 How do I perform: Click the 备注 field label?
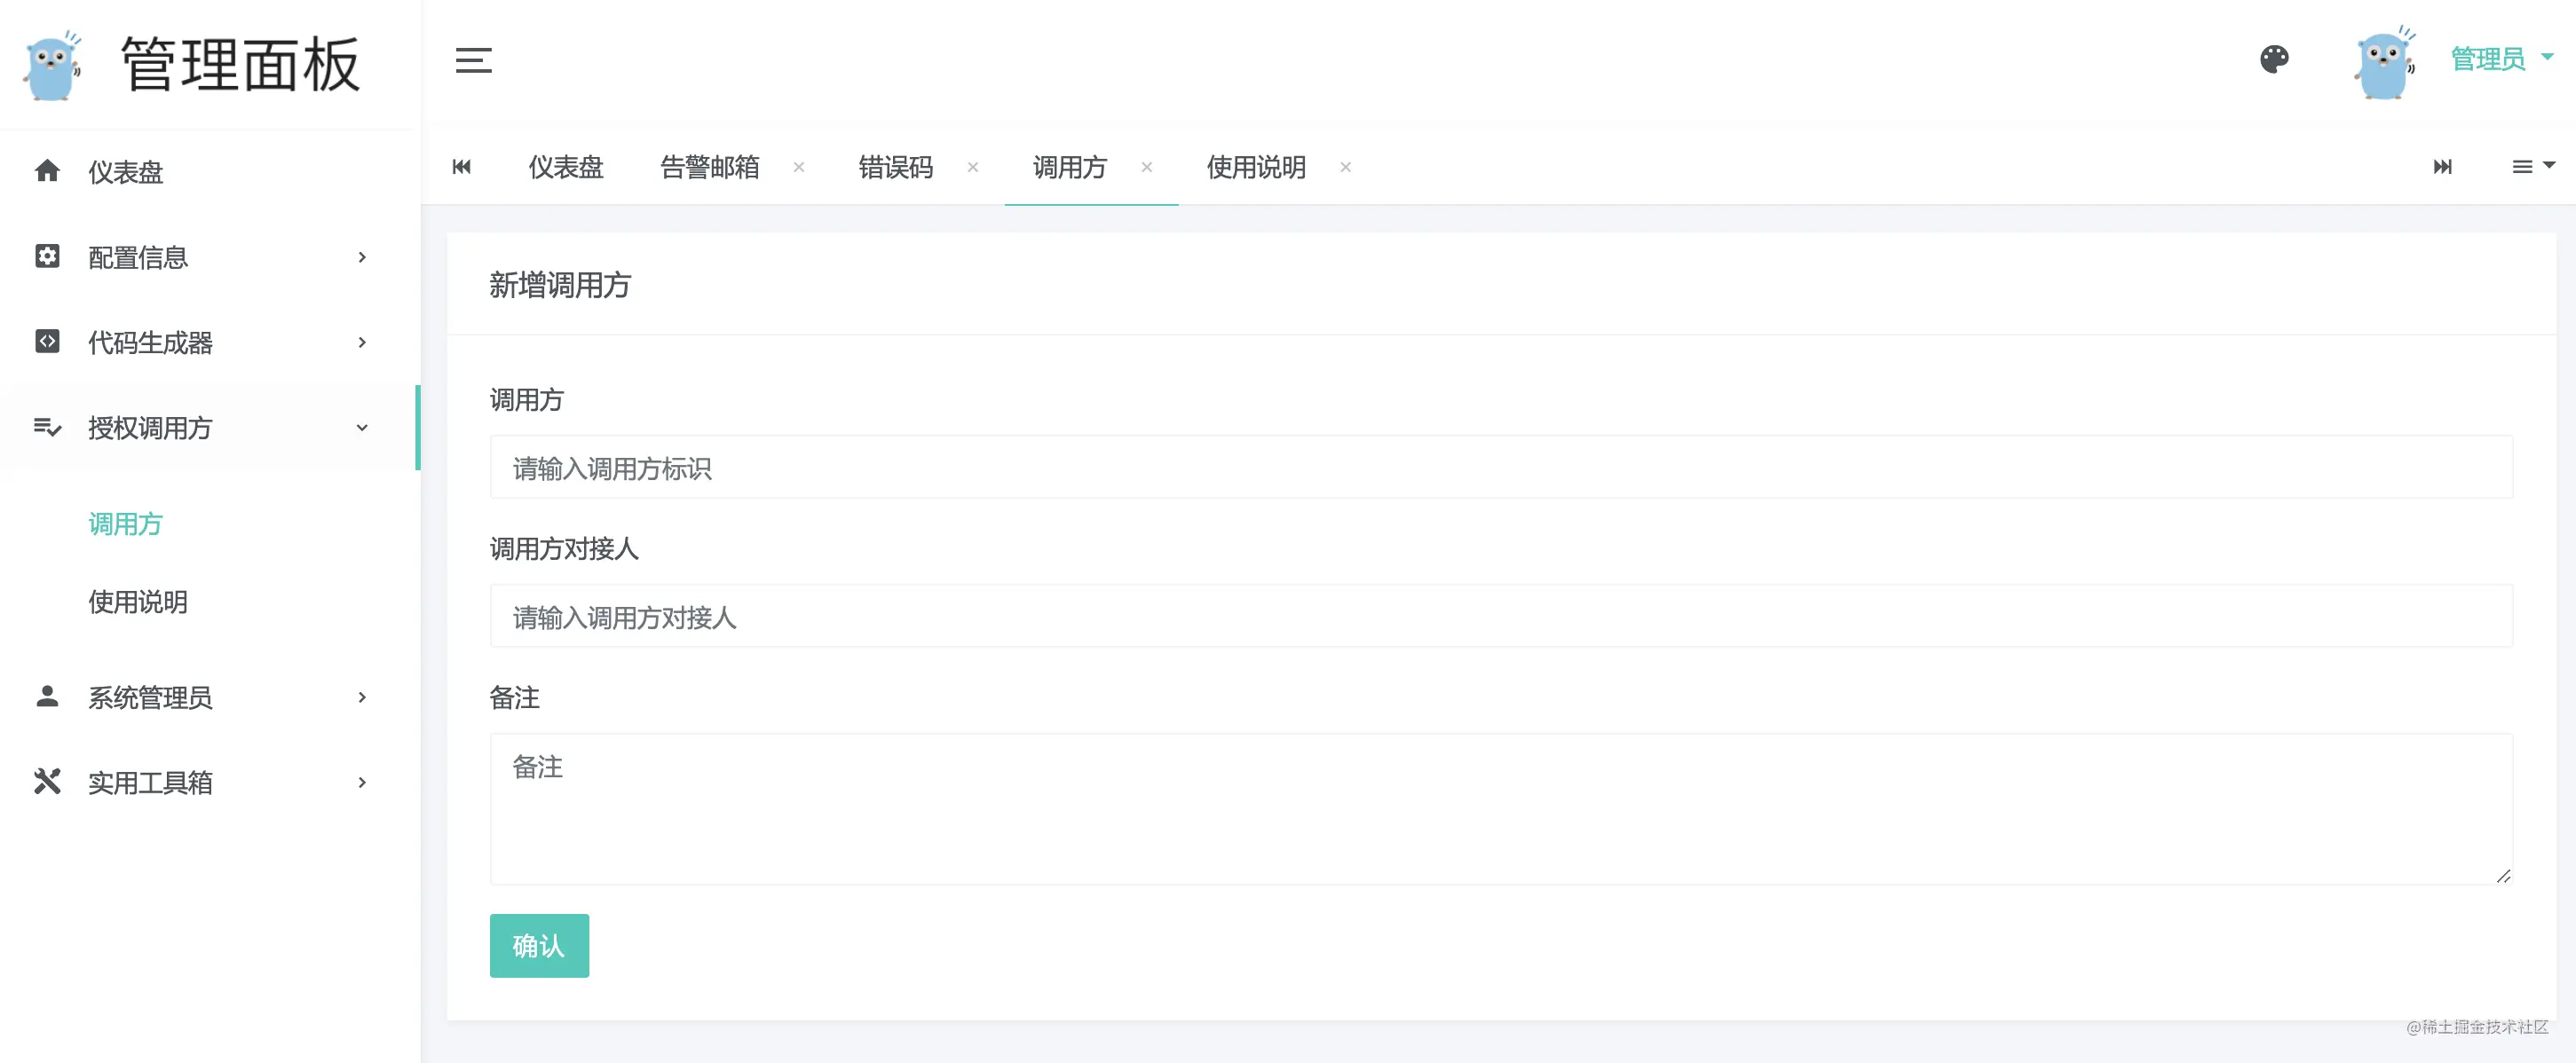(x=514, y=697)
